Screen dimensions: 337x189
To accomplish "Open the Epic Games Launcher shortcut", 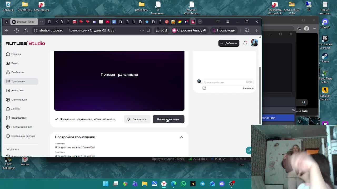I will click(325, 43).
